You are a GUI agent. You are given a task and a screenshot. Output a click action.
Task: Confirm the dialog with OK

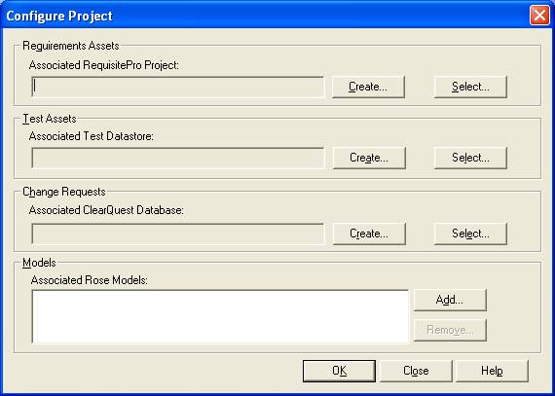pyautogui.click(x=339, y=371)
